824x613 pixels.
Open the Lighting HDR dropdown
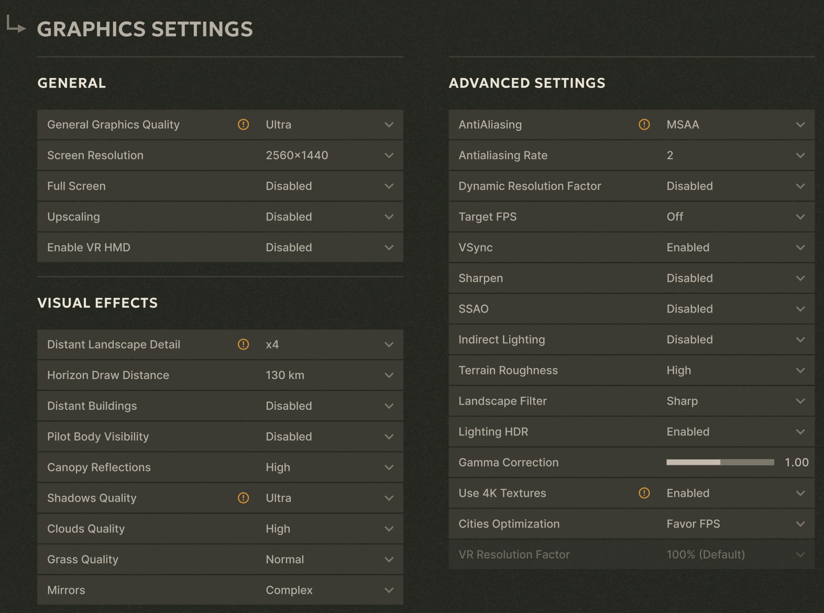(736, 432)
